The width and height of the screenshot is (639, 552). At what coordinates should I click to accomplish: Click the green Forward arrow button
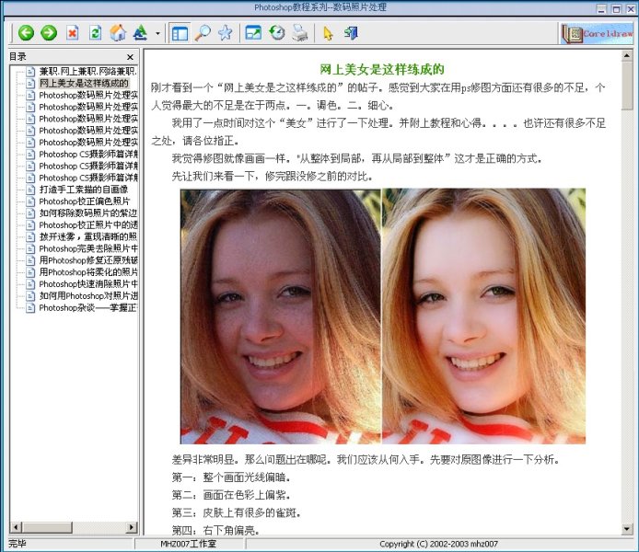(x=49, y=33)
